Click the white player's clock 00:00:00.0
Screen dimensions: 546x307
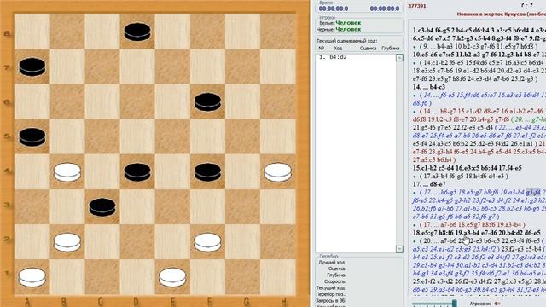(334, 9)
